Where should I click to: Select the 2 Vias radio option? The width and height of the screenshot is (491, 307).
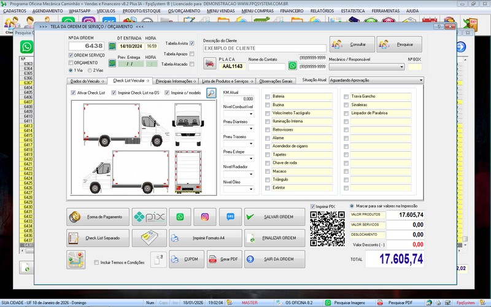[x=90, y=70]
